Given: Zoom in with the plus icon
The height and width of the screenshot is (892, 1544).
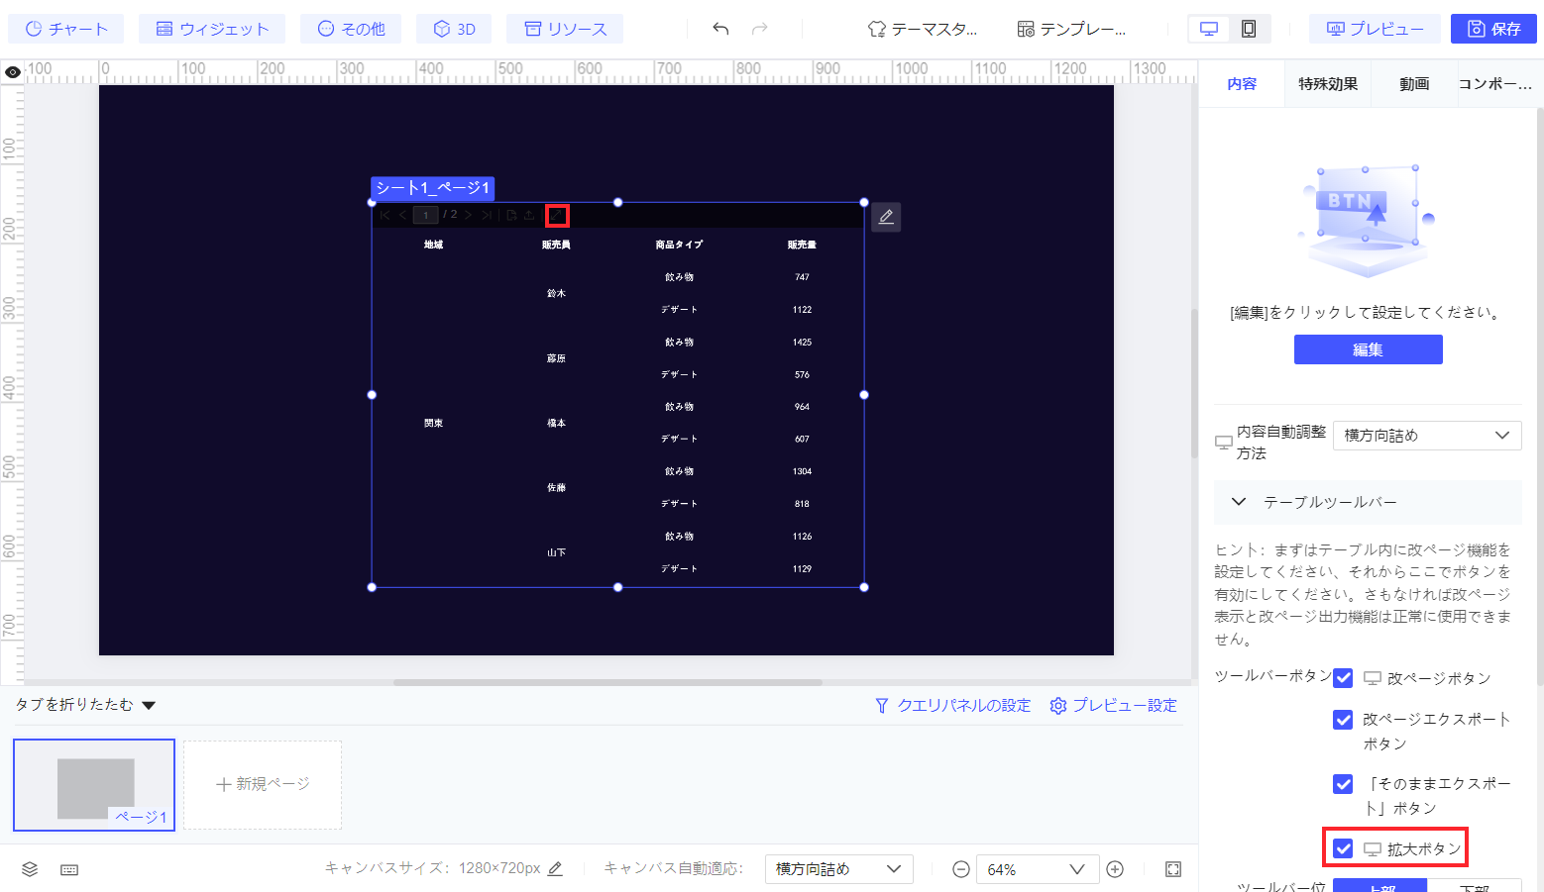Looking at the screenshot, I should 1115,869.
